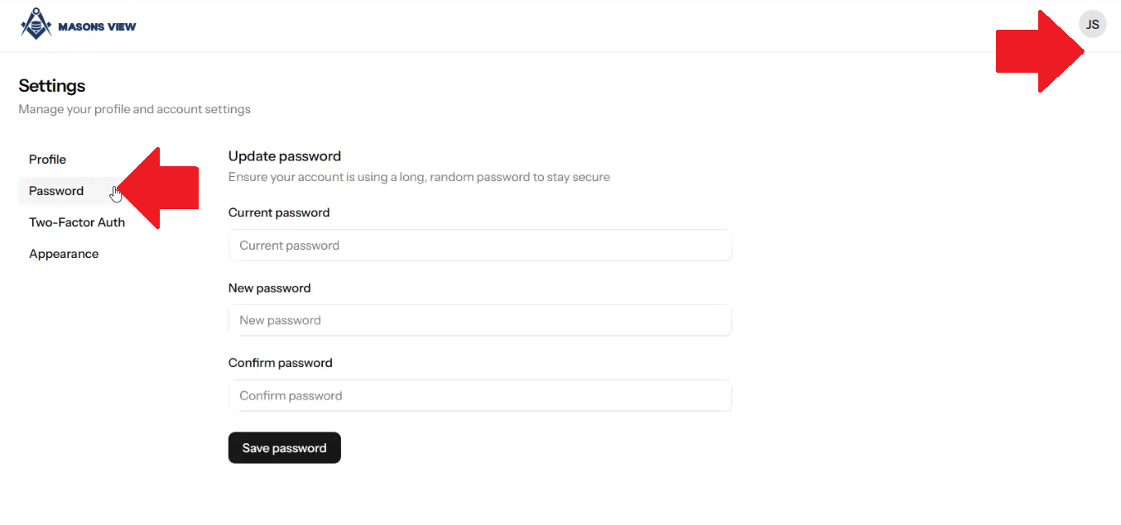This screenshot has width=1121, height=525.
Task: Go to the Appearance settings tab
Action: click(64, 254)
